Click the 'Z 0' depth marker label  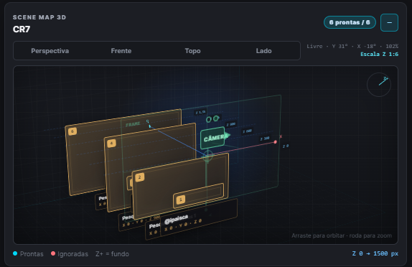click(x=286, y=146)
